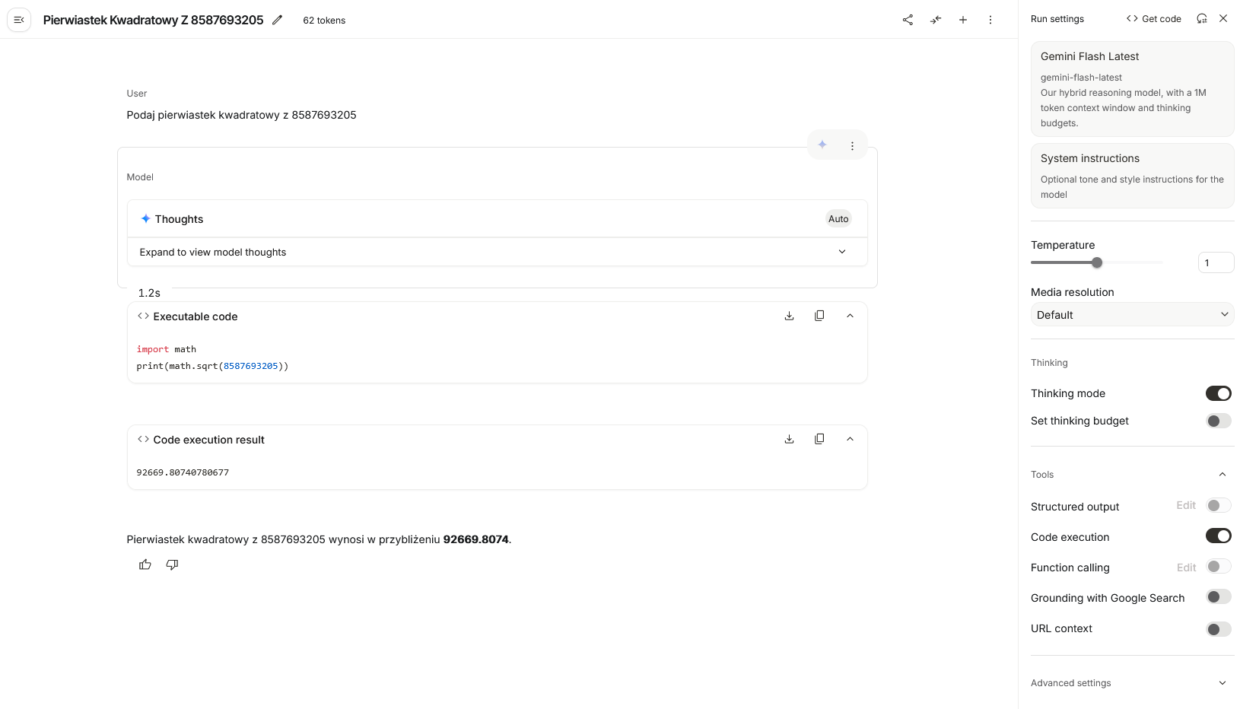
Task: Turn off Thinking mode toggle
Action: 1218,393
